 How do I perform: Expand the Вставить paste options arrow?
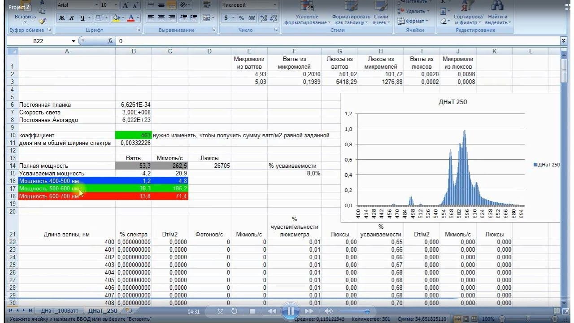pyautogui.click(x=26, y=22)
